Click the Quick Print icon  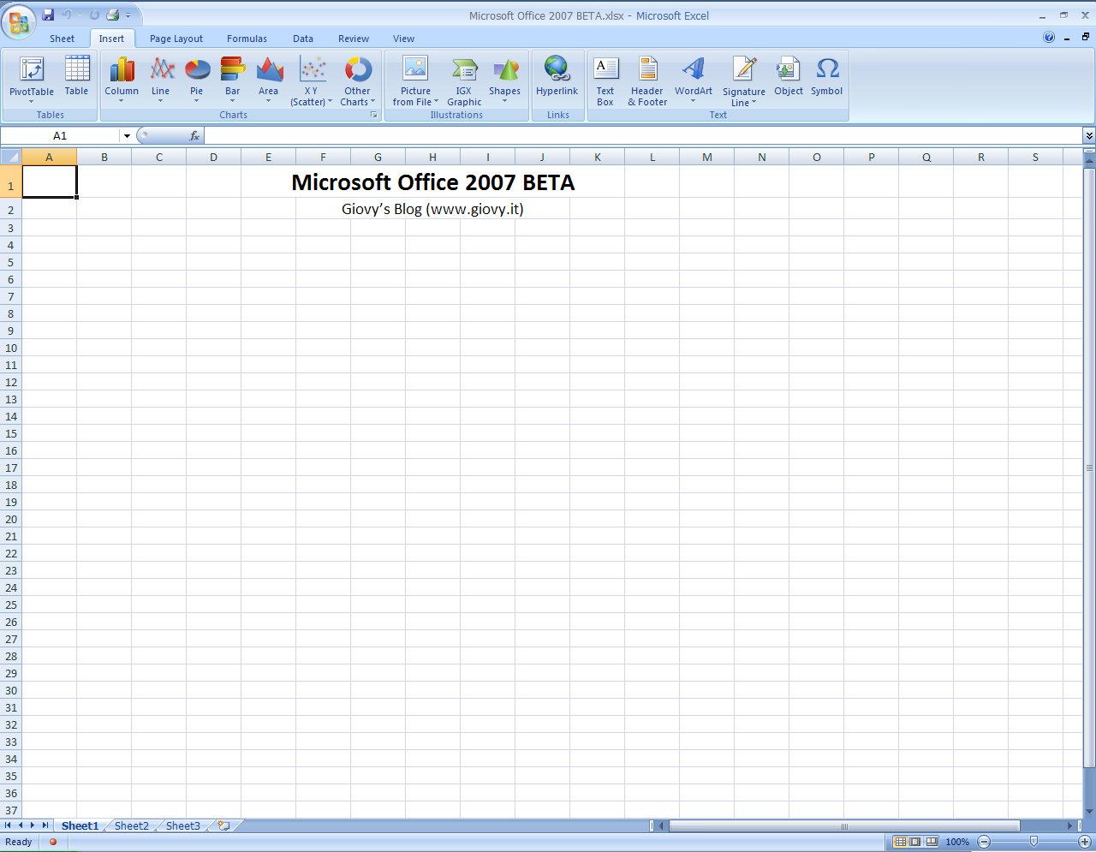[x=112, y=15]
